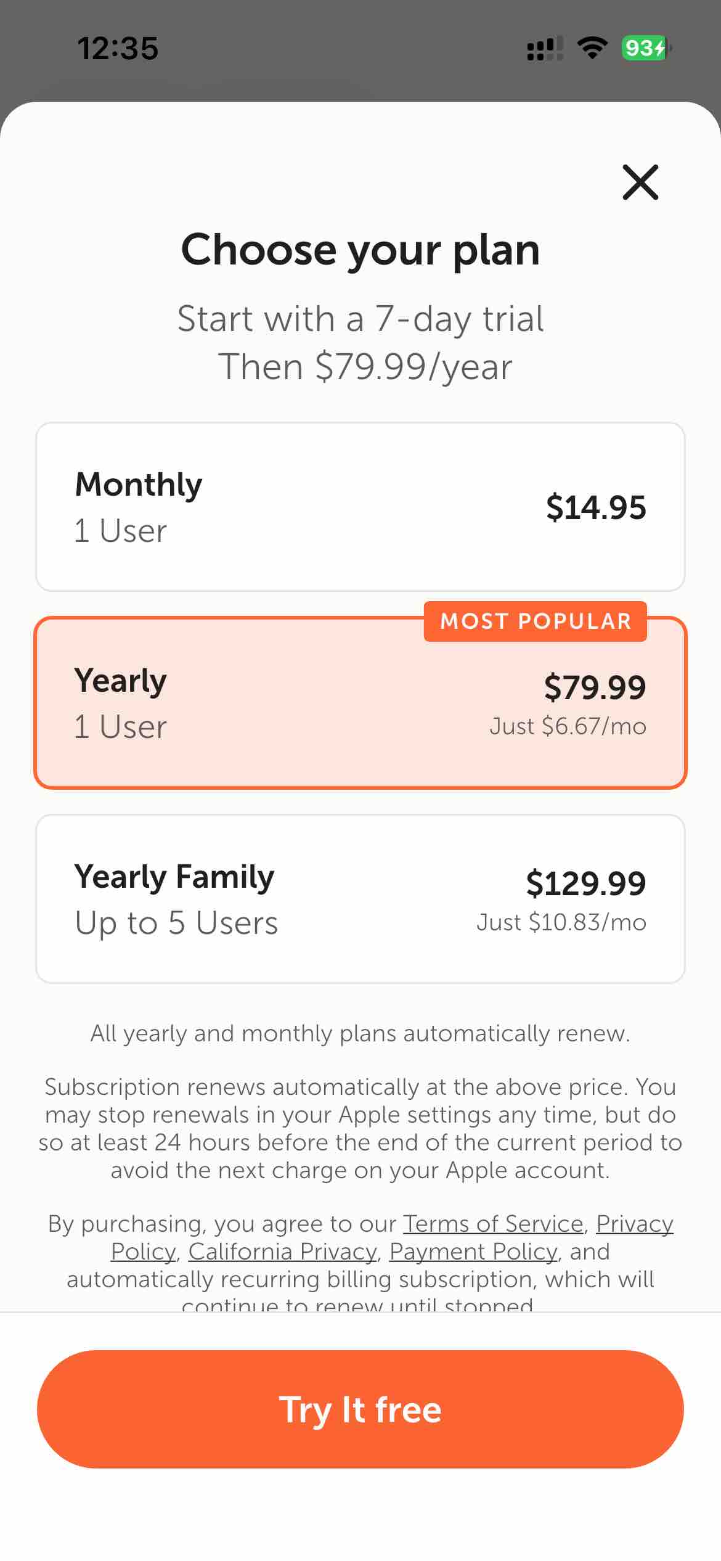721x1561 pixels.
Task: Tap the $14.95 monthly price
Action: (595, 507)
